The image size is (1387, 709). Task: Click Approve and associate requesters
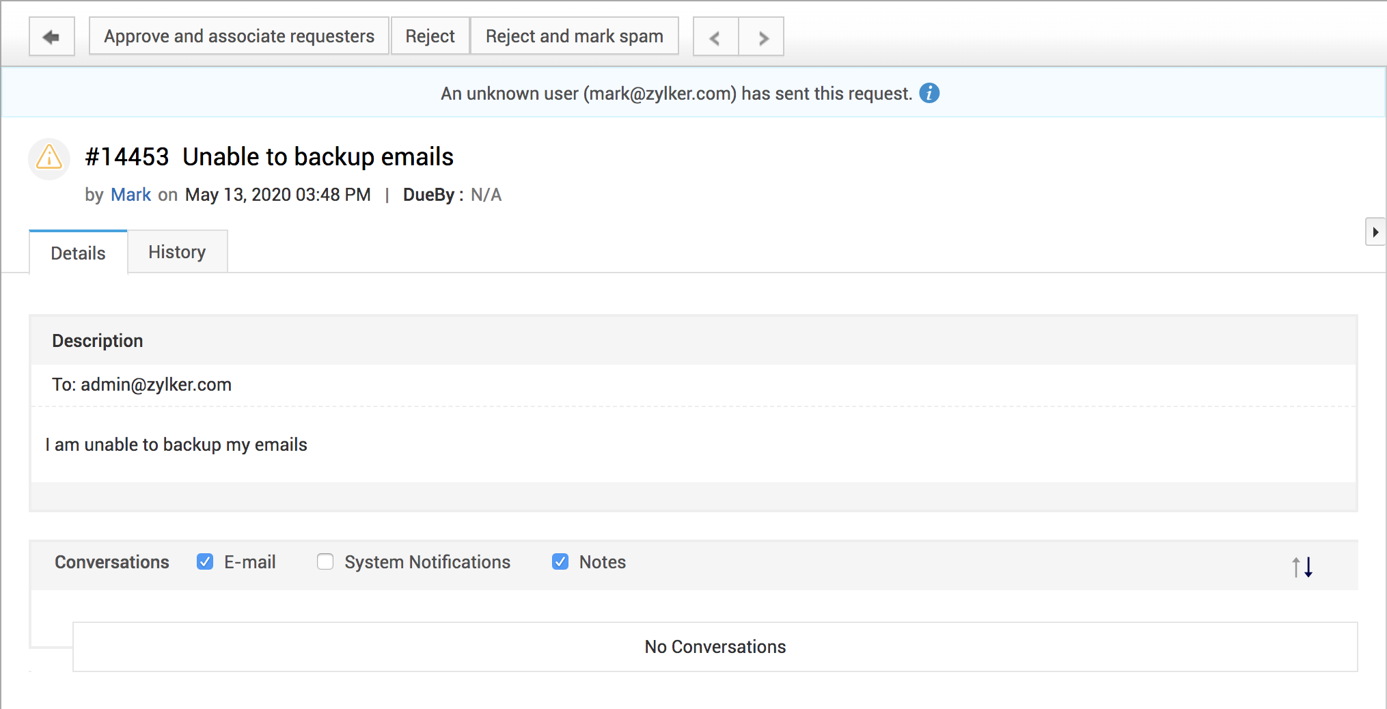pos(239,36)
